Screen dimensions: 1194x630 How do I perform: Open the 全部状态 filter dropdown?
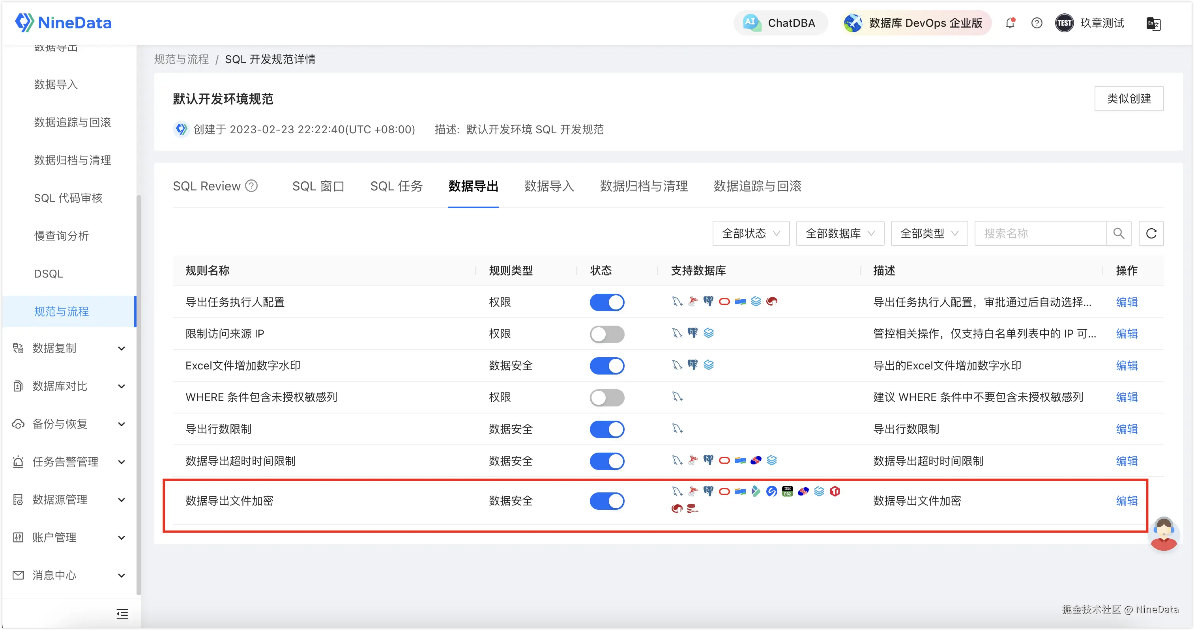pyautogui.click(x=750, y=233)
